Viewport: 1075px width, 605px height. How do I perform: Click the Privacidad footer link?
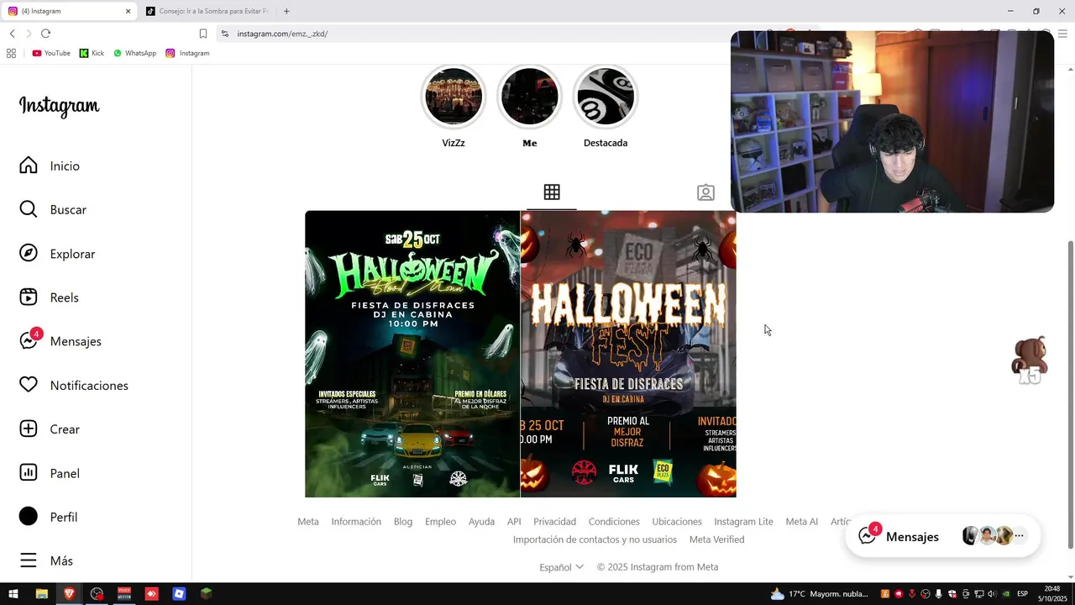coord(554,522)
